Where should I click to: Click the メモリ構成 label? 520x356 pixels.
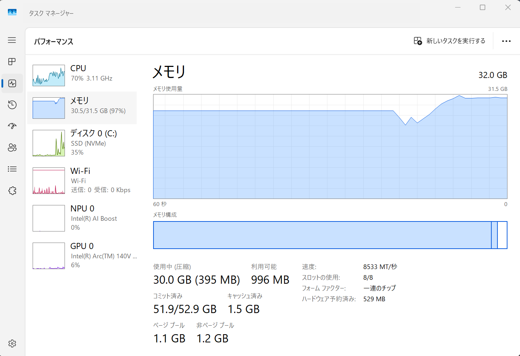coord(165,215)
